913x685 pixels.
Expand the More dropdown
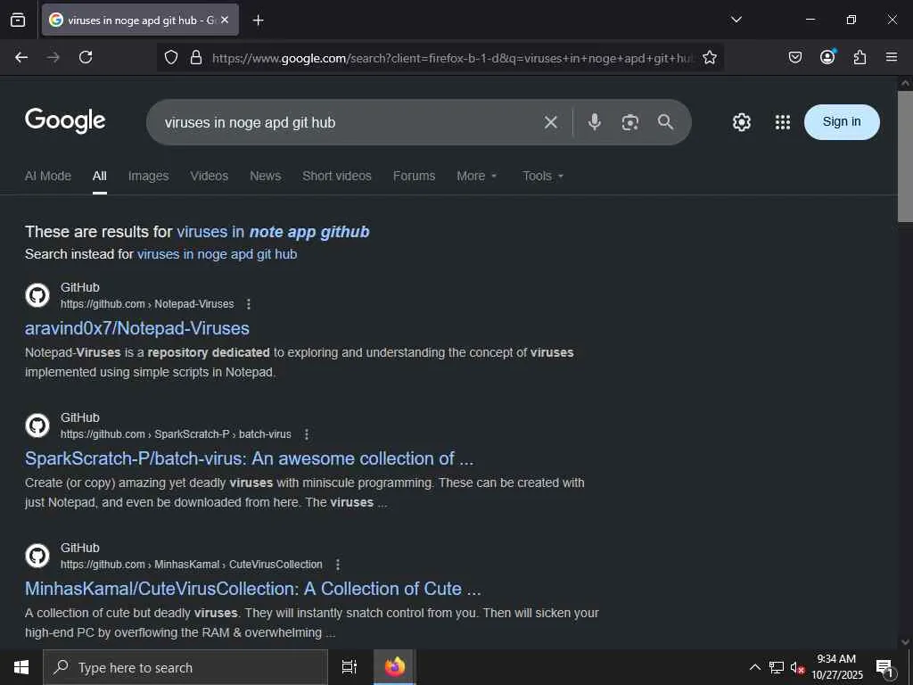pos(476,176)
